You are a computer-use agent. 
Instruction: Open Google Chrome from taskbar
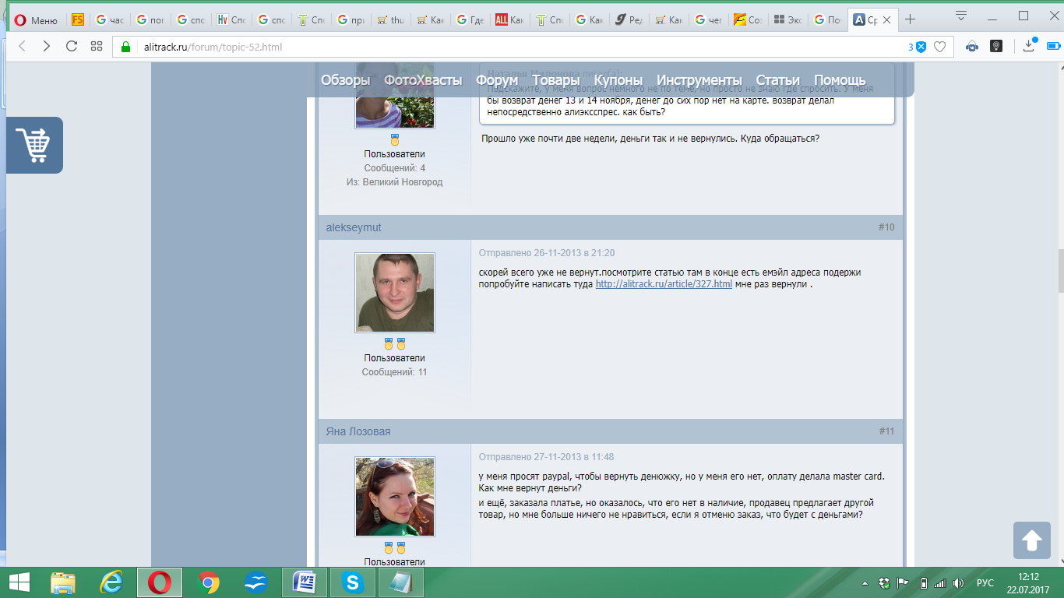click(x=208, y=582)
